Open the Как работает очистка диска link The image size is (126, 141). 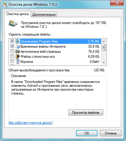pos(31,123)
